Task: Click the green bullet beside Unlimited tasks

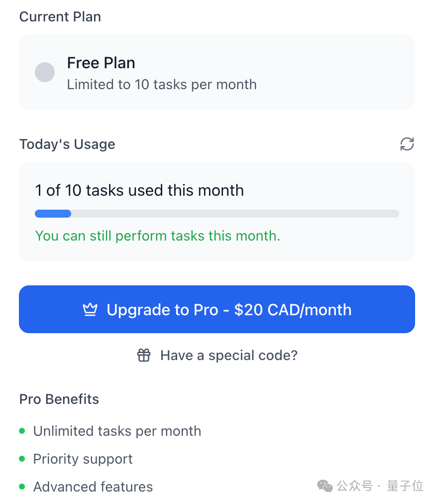Action: [x=22, y=430]
